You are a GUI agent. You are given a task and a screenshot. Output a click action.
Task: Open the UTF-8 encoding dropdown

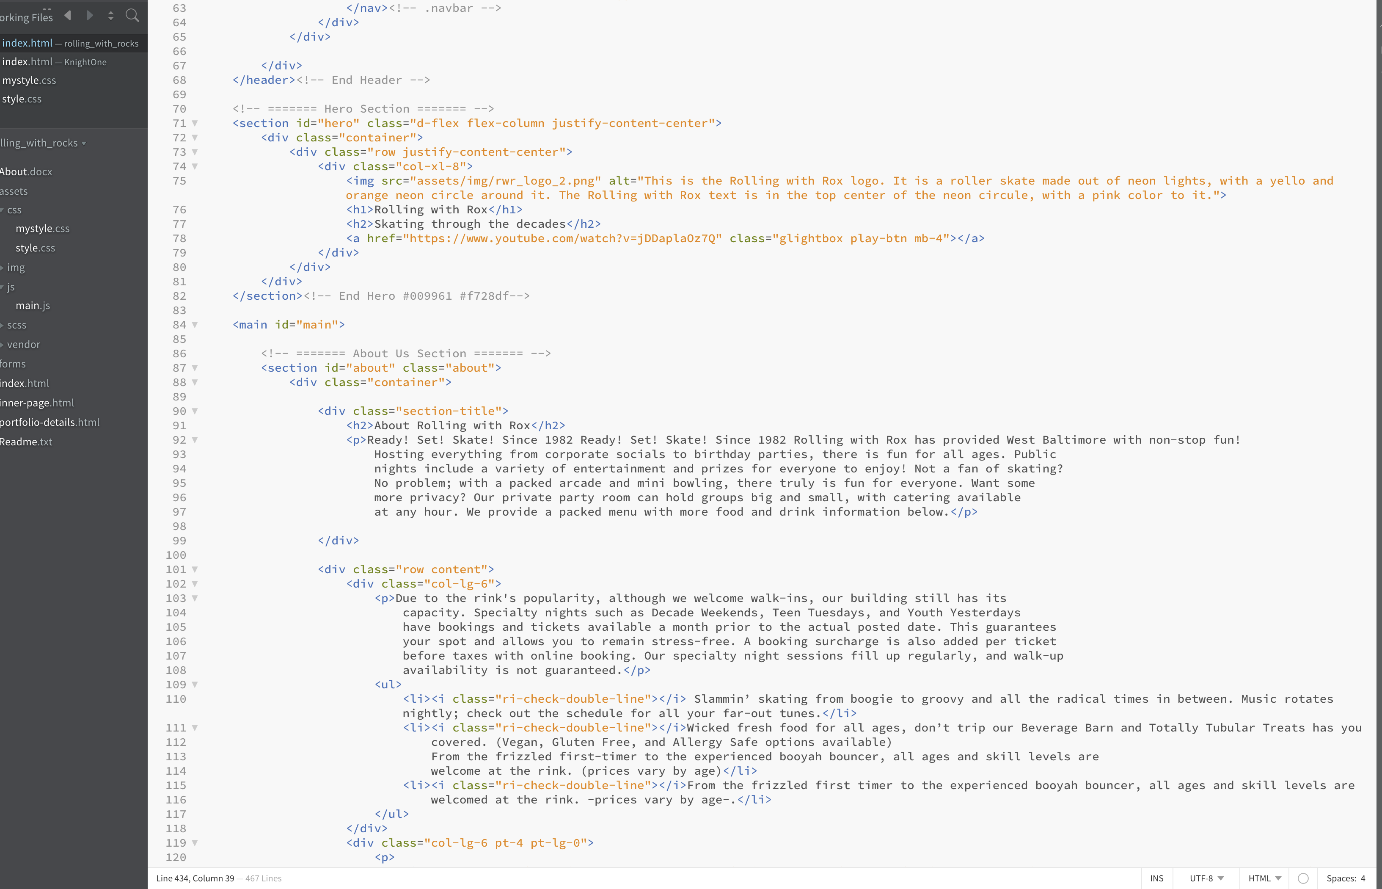tap(1206, 878)
